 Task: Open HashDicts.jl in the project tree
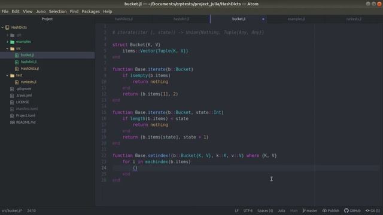(30, 69)
